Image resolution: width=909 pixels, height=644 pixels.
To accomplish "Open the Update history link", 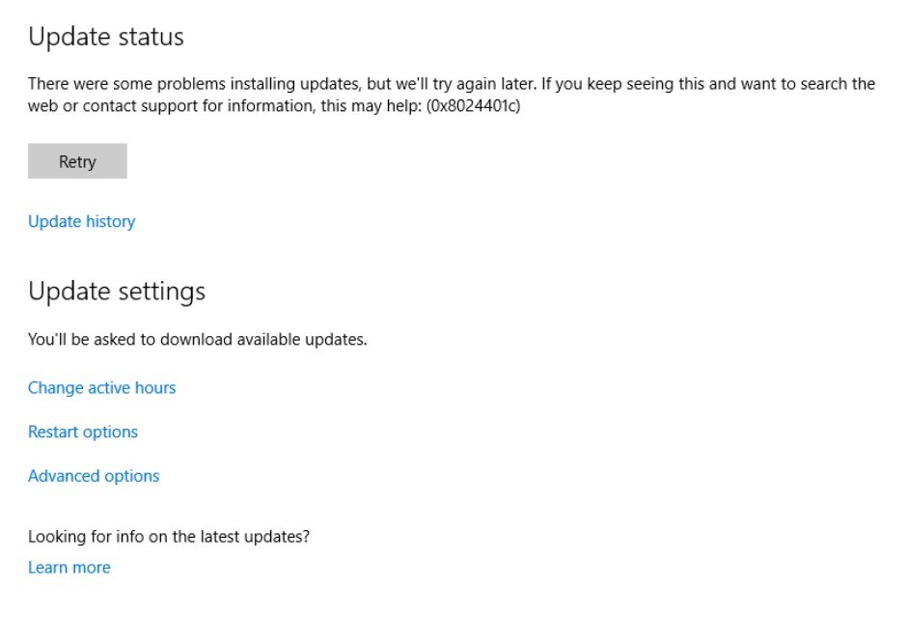I will coord(82,222).
